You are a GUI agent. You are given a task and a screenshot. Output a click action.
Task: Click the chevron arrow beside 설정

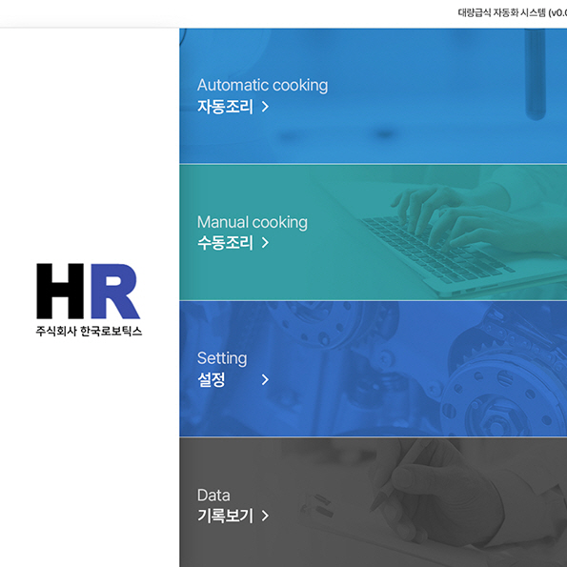pos(265,379)
